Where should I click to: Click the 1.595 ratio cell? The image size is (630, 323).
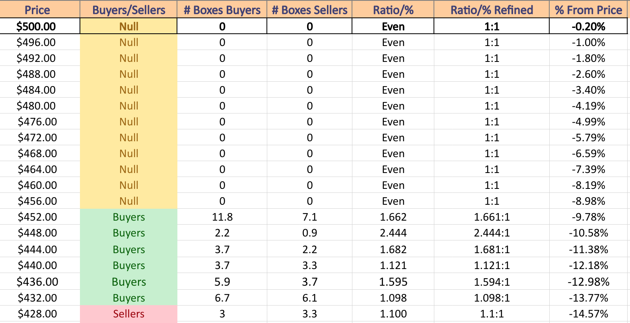[x=393, y=281]
